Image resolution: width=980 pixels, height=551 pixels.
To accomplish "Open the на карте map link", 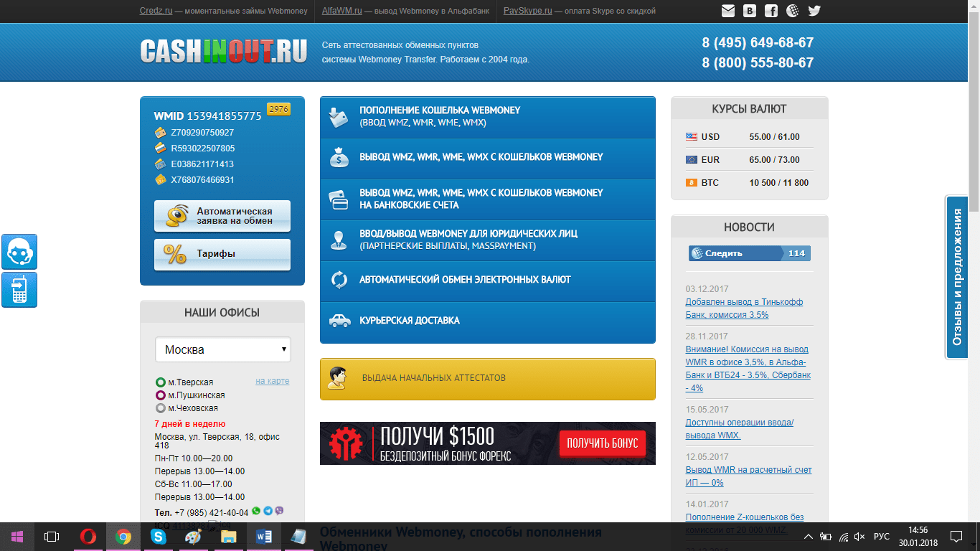I will [x=272, y=381].
